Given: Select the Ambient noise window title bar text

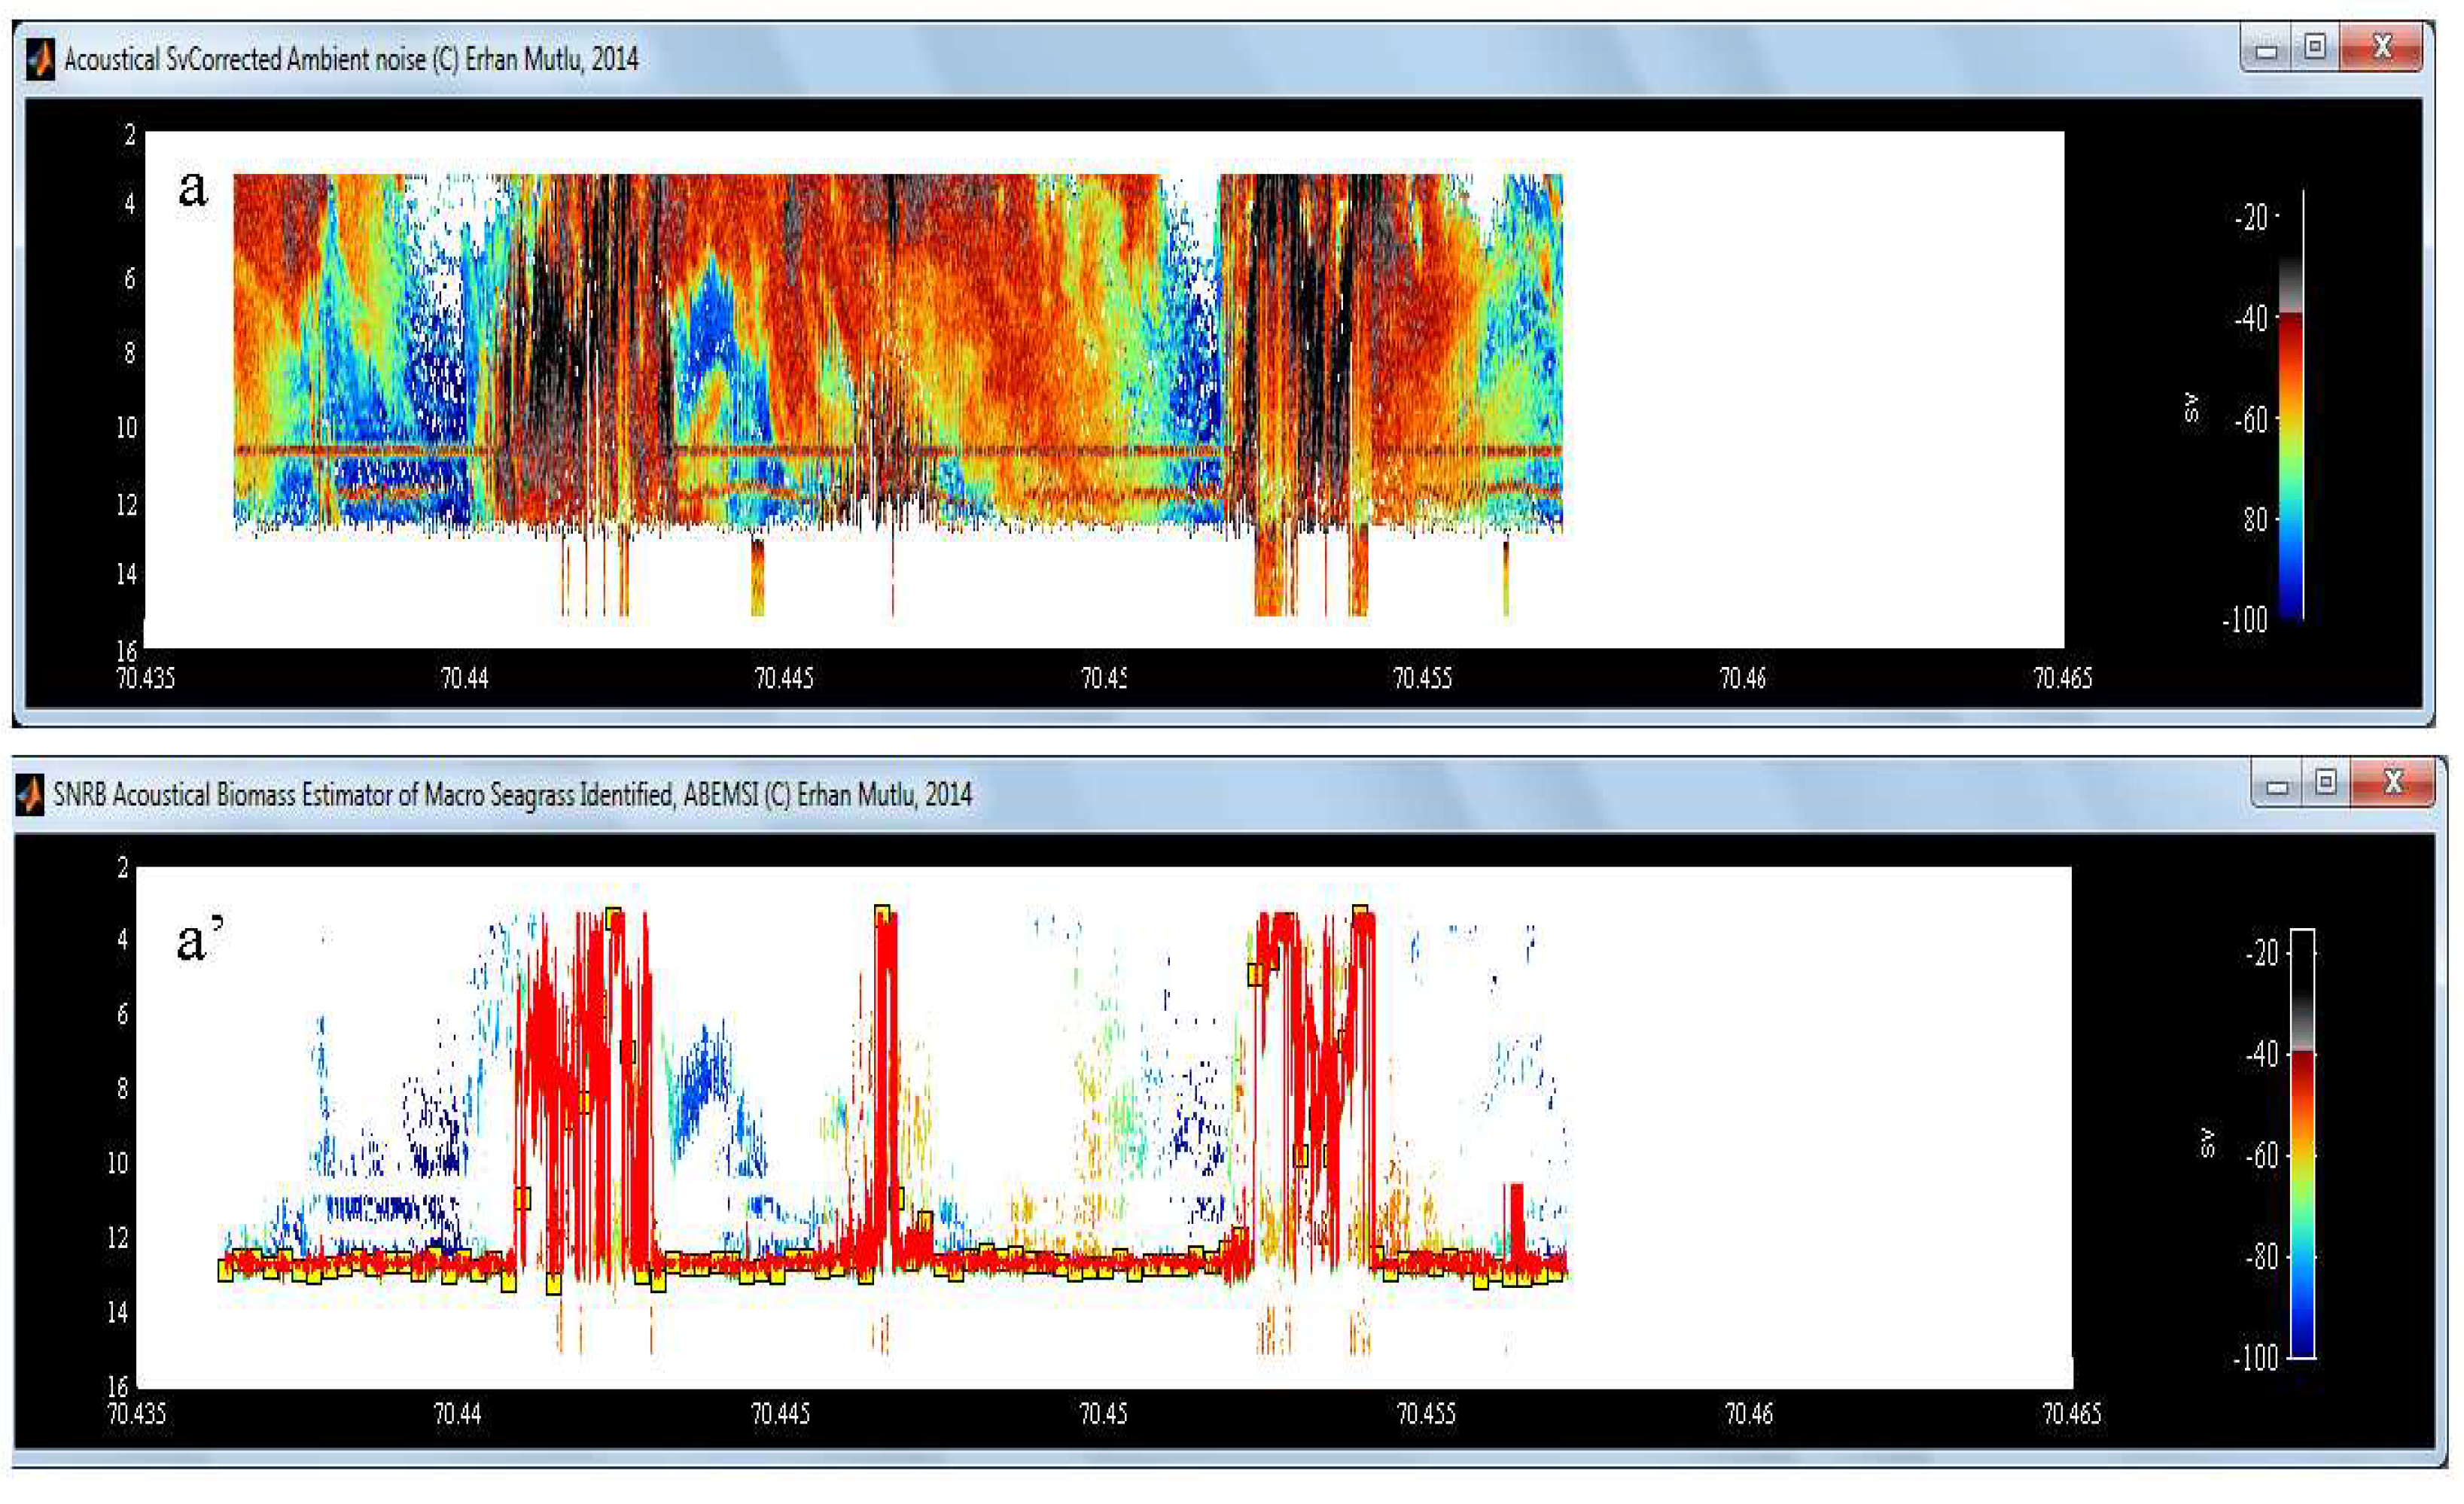Looking at the screenshot, I should [x=350, y=60].
